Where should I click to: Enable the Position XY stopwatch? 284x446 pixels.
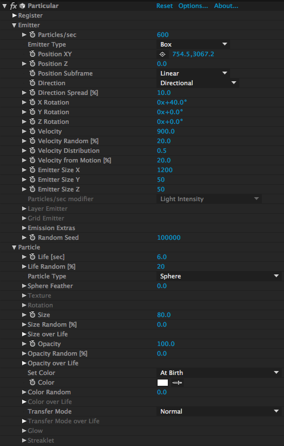tap(32, 54)
